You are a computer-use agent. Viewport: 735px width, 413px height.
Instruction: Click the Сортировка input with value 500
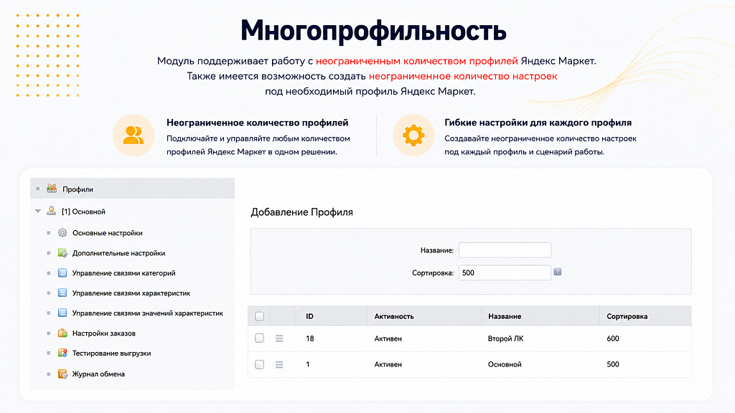pyautogui.click(x=505, y=272)
